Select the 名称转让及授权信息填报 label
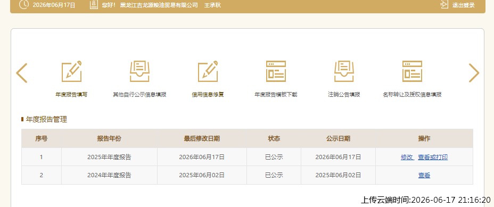494x207 pixels. point(412,95)
